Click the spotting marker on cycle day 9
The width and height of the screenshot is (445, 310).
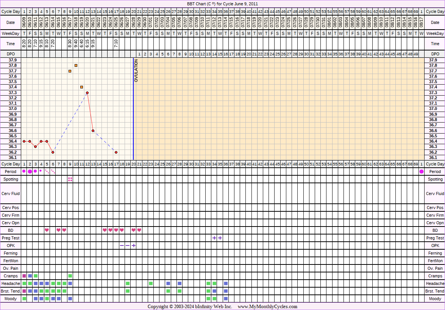pos(70,179)
